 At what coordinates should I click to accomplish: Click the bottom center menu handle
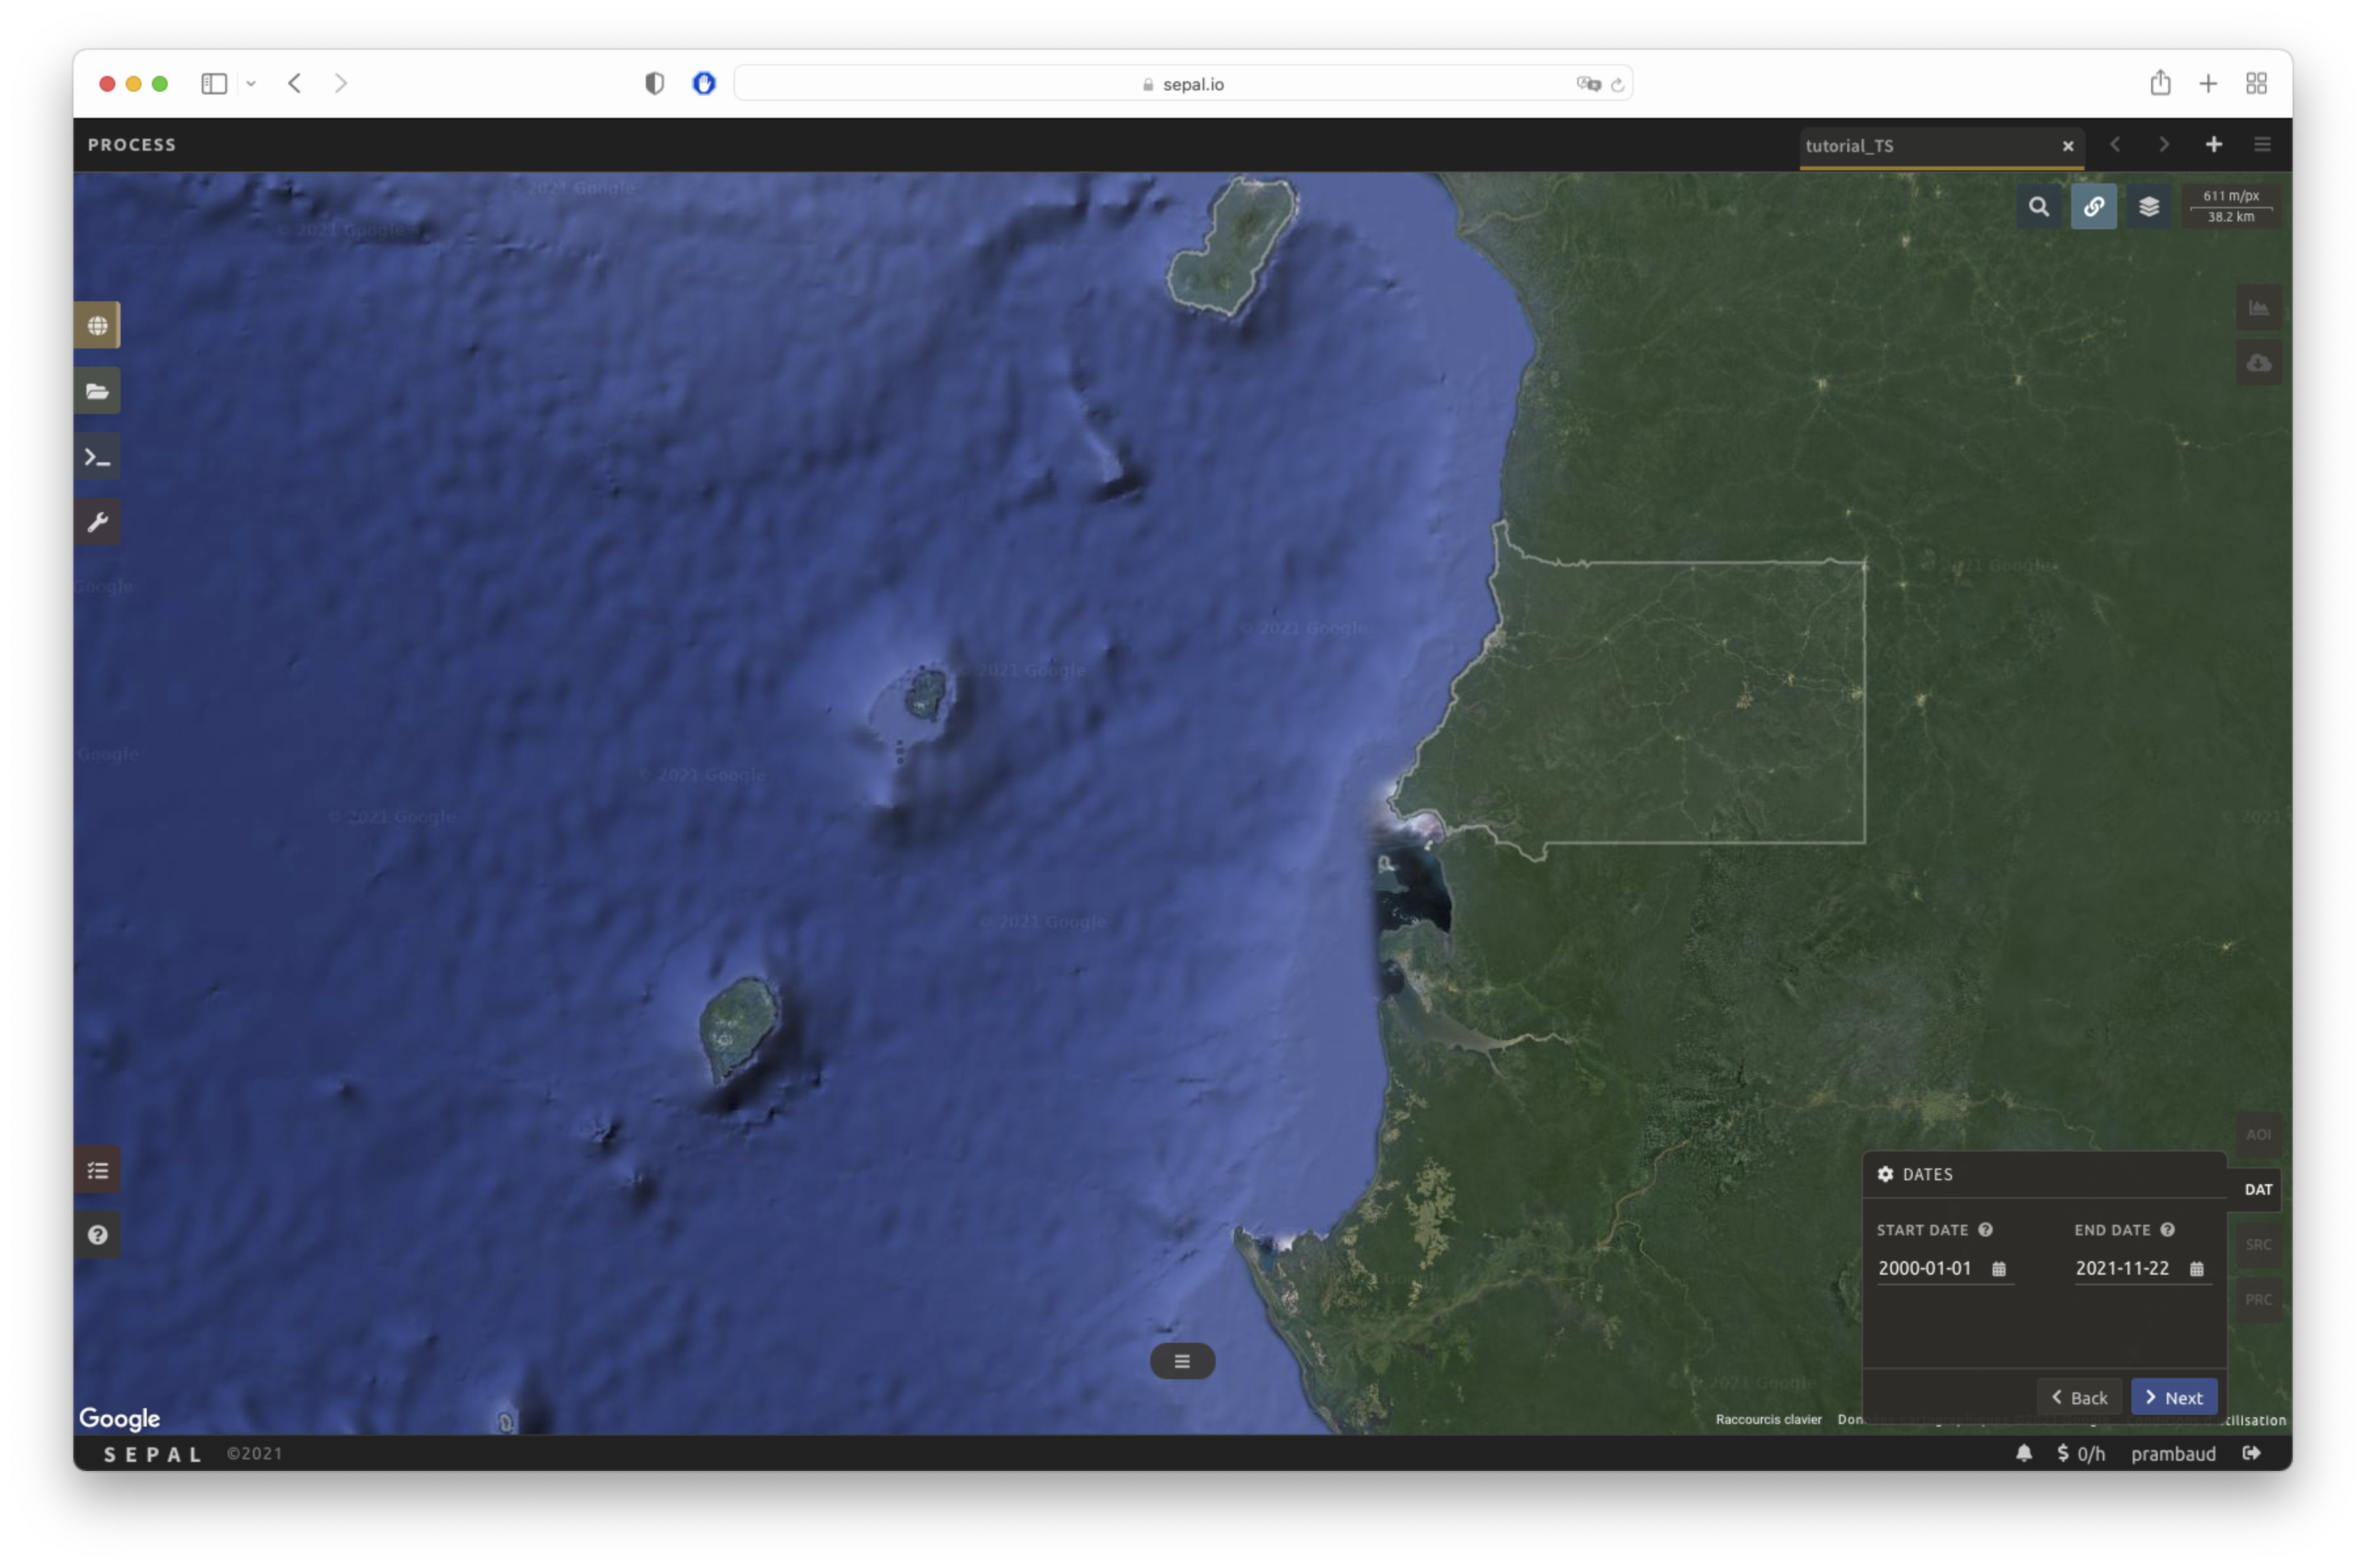[1182, 1361]
